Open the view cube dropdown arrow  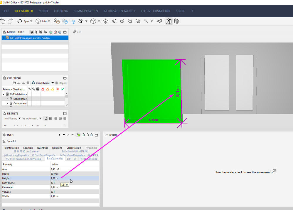click(x=99, y=21)
